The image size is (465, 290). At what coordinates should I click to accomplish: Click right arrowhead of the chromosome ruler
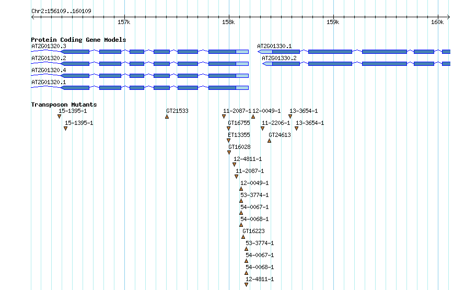tap(448, 17)
